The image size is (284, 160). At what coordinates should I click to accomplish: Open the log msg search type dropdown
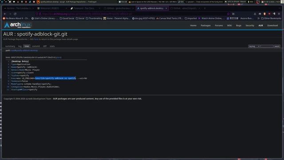(254, 46)
